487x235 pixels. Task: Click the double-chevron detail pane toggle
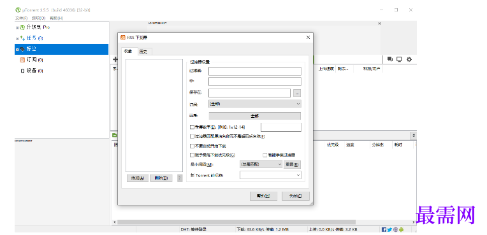point(414,136)
